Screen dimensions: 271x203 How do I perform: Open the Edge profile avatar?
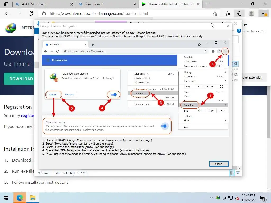tap(251, 13)
